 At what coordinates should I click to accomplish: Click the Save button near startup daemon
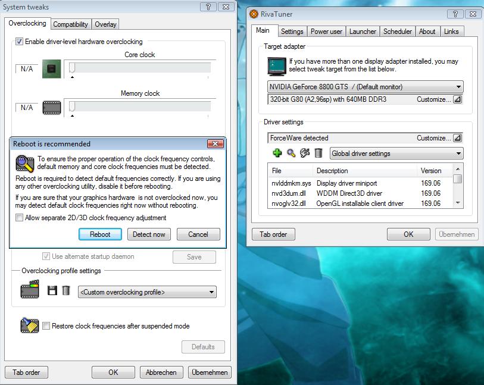point(194,257)
